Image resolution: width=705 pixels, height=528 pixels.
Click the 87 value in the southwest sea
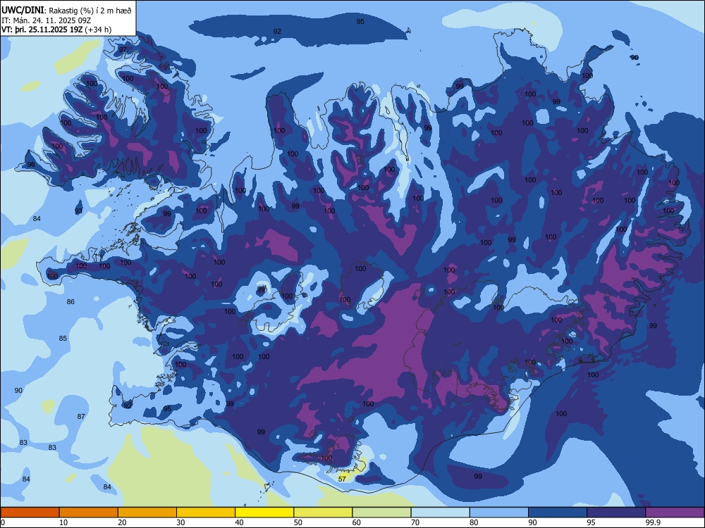pyautogui.click(x=81, y=417)
